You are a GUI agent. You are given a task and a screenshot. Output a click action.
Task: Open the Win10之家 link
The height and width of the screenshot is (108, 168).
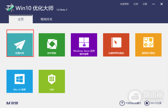pos(156,103)
